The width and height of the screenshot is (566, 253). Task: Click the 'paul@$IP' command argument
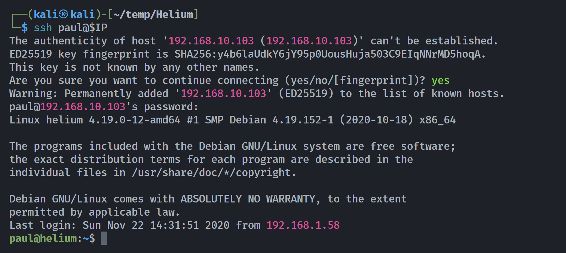click(83, 28)
